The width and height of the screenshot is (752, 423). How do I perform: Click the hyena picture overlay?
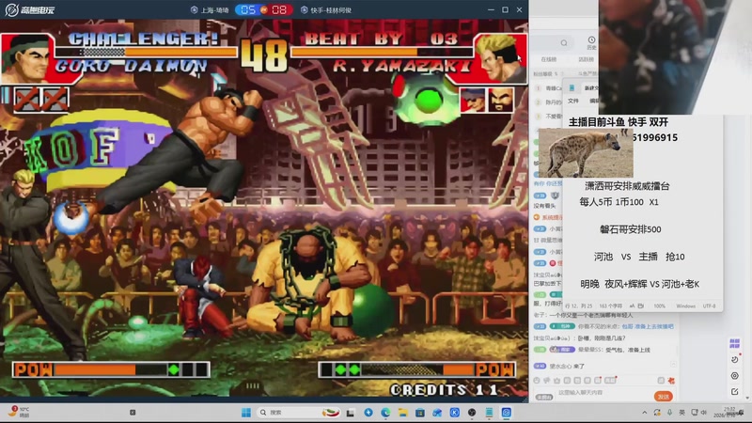pyautogui.click(x=586, y=153)
